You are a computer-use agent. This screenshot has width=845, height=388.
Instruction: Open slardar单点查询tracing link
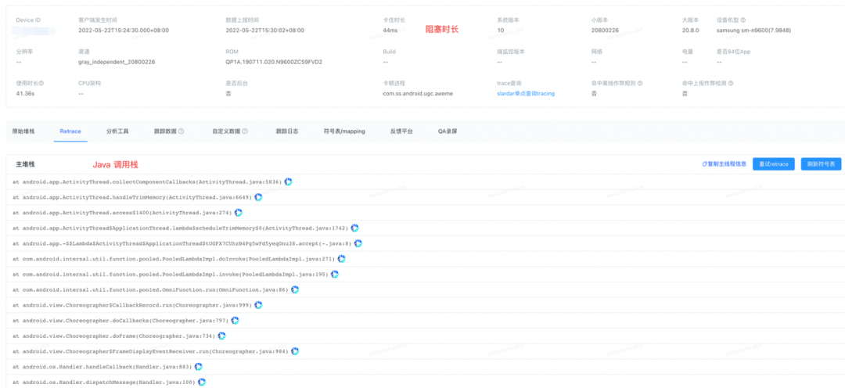pyautogui.click(x=526, y=93)
